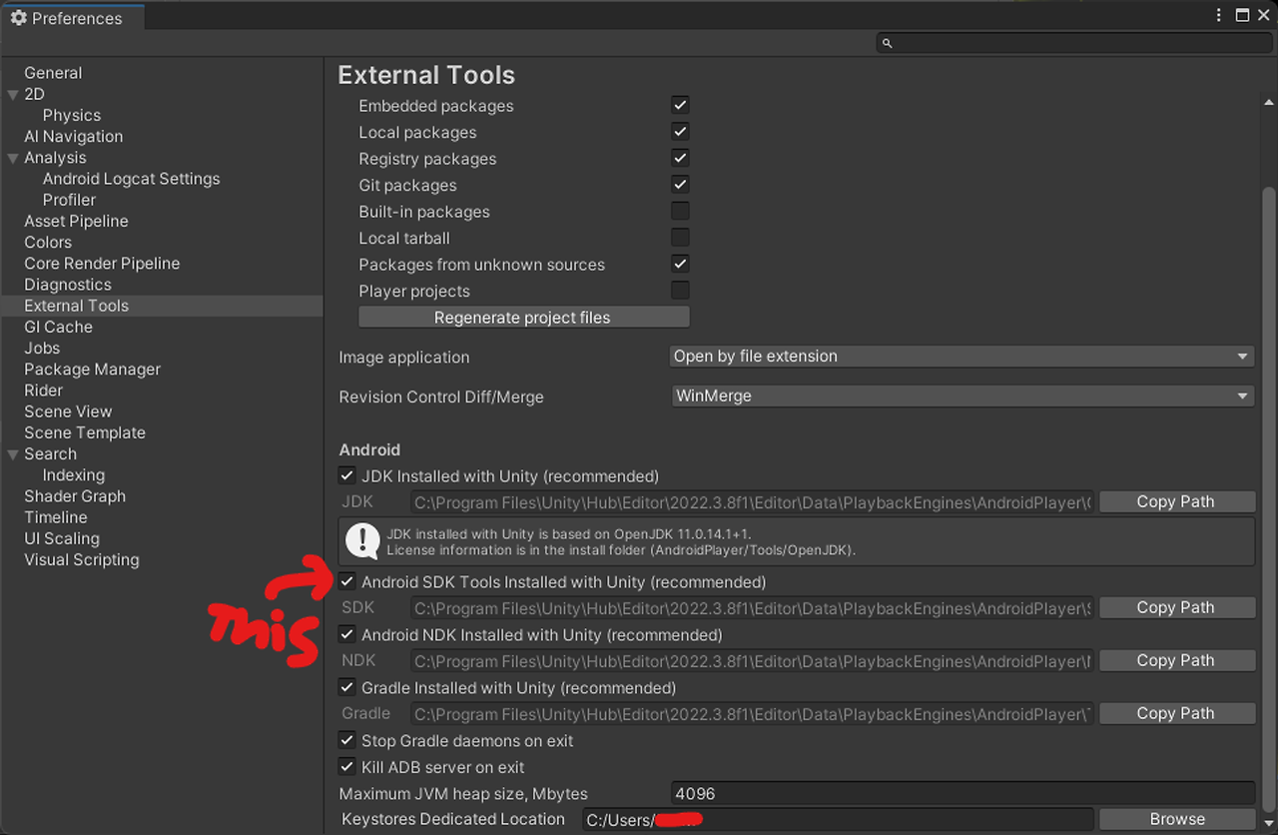The height and width of the screenshot is (835, 1278).
Task: Collapse the Analysis section in the sidebar
Action: (13, 157)
